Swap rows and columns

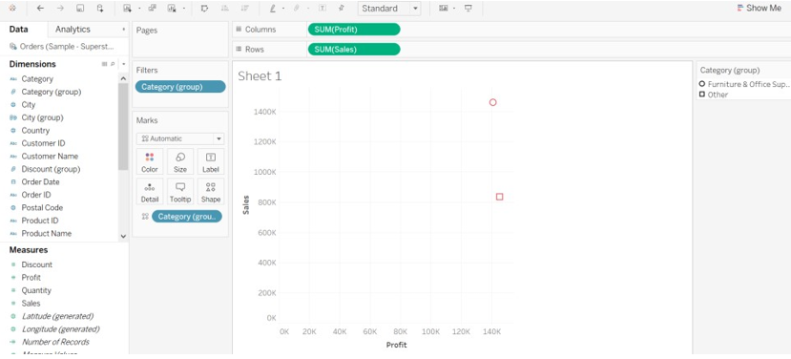tap(204, 8)
